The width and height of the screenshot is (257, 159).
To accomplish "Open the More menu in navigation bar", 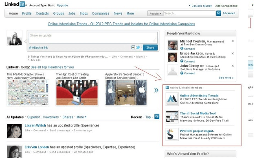I will [130, 13].
